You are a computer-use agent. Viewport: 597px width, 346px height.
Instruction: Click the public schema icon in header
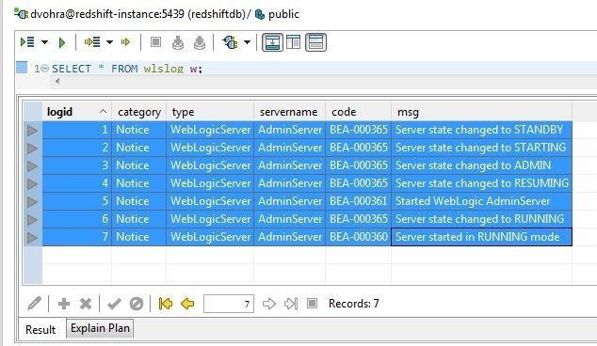tap(260, 14)
